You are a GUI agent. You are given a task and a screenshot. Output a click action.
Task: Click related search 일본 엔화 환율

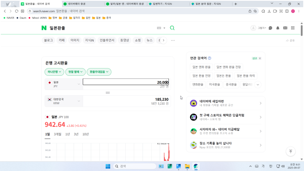click(201, 67)
